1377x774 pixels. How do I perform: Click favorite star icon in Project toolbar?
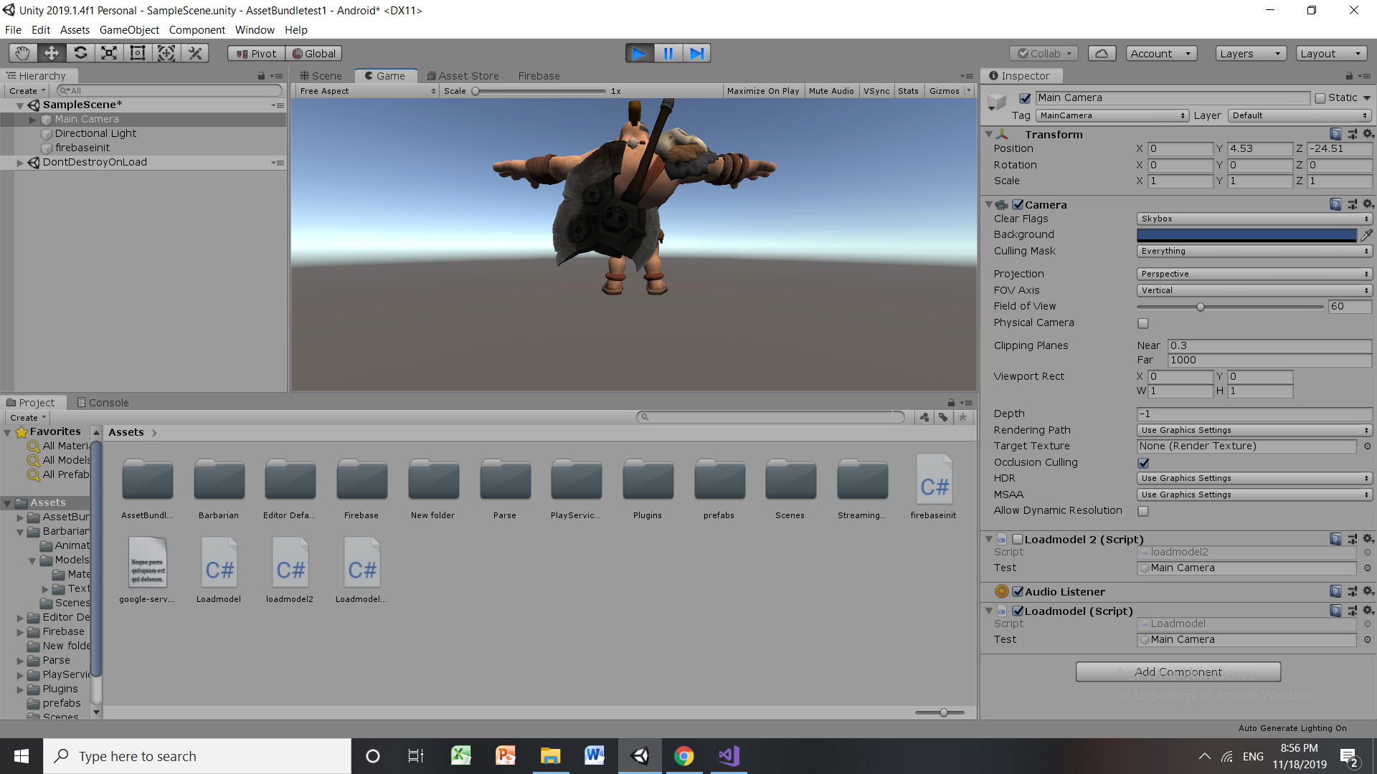click(x=963, y=417)
